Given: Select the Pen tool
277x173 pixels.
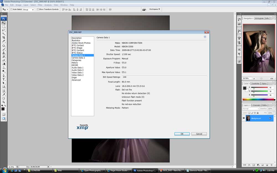Looking at the screenshot, I should 4,76.
